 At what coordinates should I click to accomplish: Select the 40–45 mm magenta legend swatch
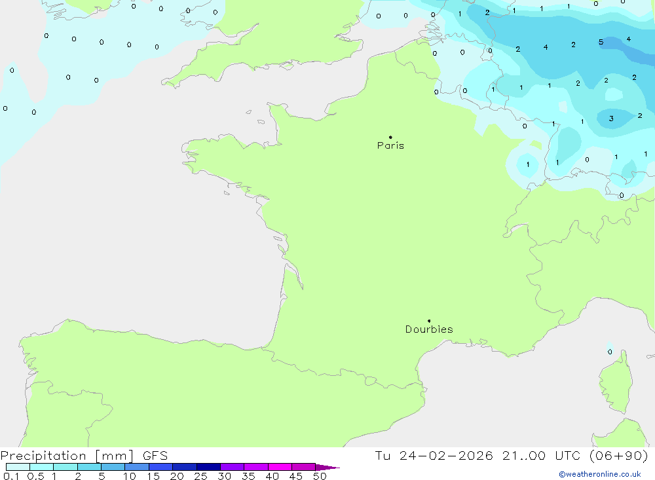(x=280, y=467)
